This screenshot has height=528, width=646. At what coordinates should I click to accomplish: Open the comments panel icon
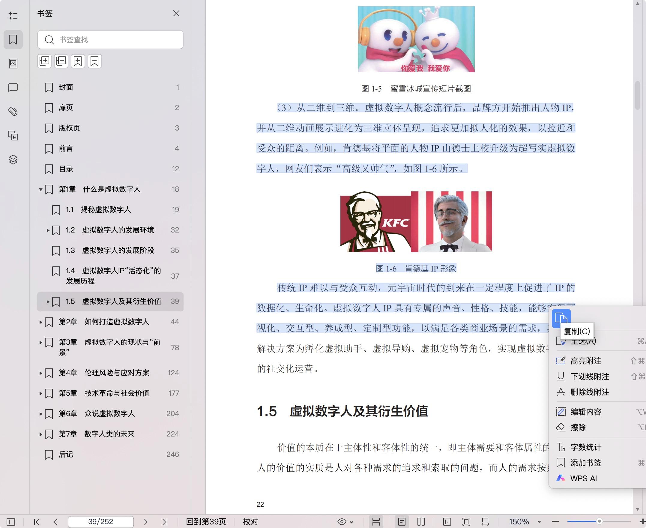pos(13,88)
